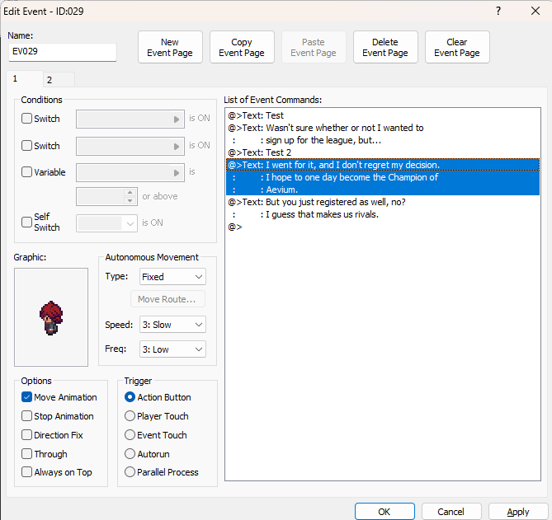Select event page tab 1
Viewport: 552px width, 520px height.
[15, 79]
